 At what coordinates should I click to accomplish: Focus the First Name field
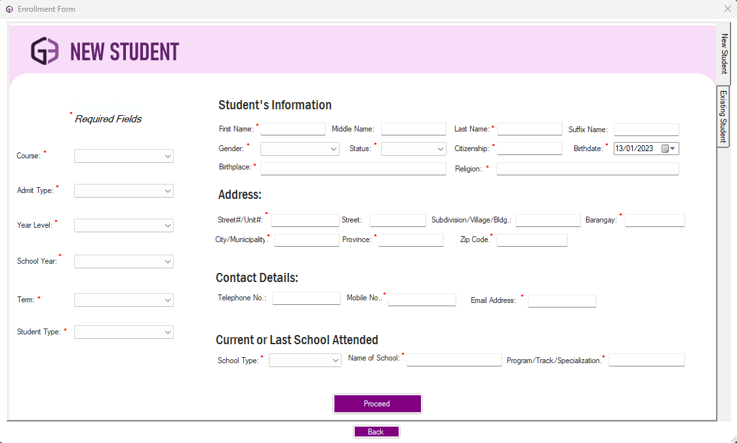293,129
